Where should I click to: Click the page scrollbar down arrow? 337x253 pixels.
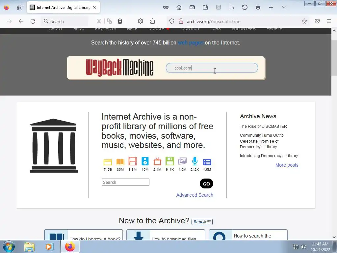(334, 237)
